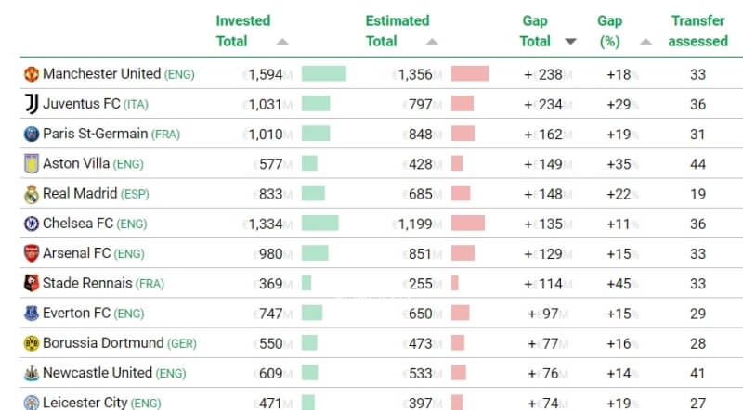Open the Manchester United club name
Image resolution: width=743 pixels, height=410 pixels.
tap(102, 74)
